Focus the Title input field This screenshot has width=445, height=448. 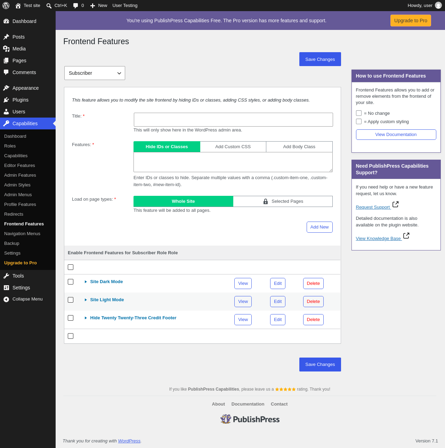point(233,120)
